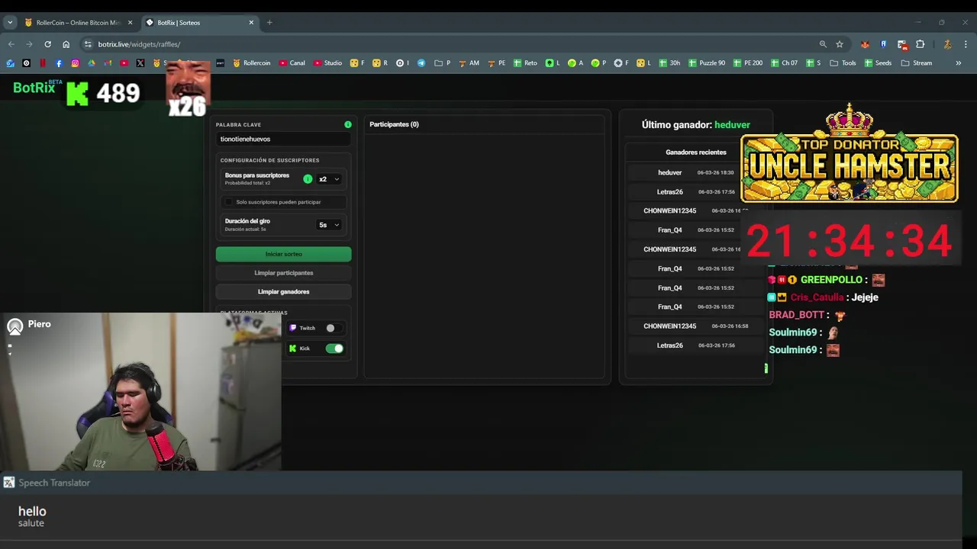This screenshot has width=977, height=549.
Task: Select the CHONWEIN12345 16:58 winner row
Action: tap(696, 326)
